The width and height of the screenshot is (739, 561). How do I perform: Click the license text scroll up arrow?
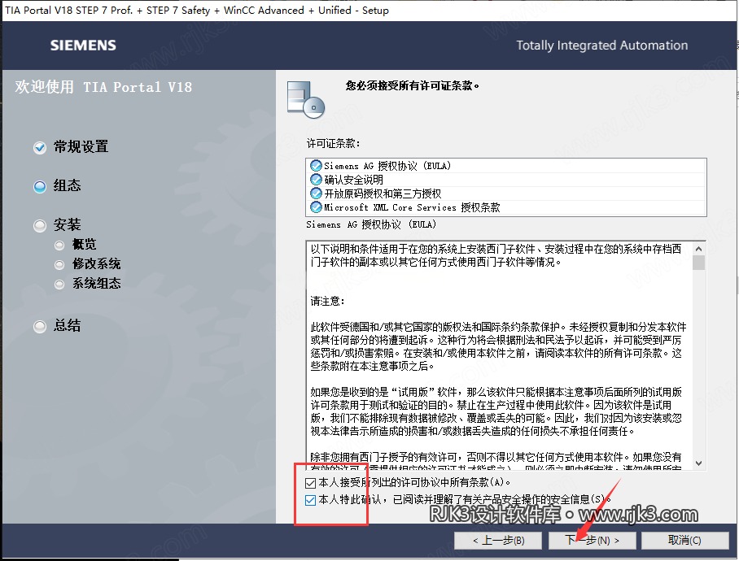click(x=699, y=249)
